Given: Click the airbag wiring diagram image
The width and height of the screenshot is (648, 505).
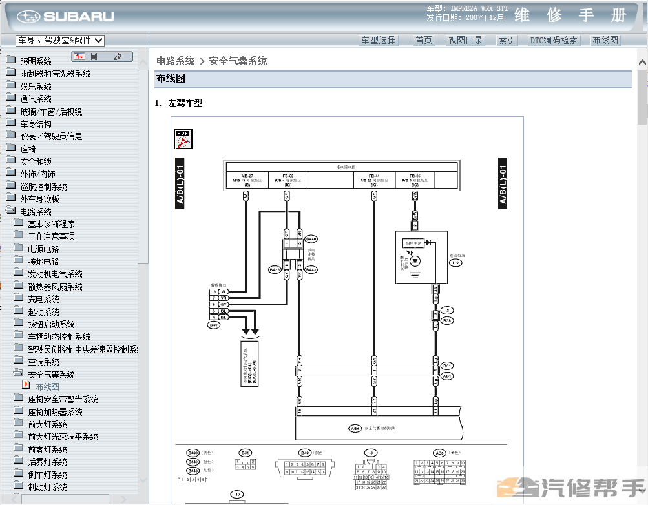Looking at the screenshot, I should click(x=347, y=310).
